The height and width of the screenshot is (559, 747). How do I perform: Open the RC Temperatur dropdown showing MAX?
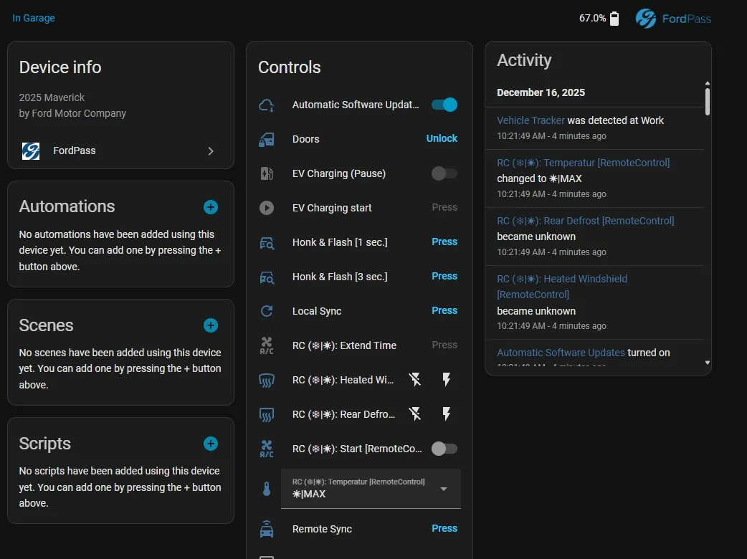click(x=371, y=489)
